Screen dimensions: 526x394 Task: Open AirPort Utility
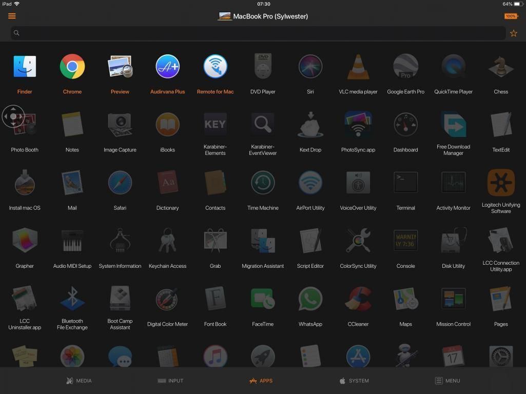(x=310, y=183)
